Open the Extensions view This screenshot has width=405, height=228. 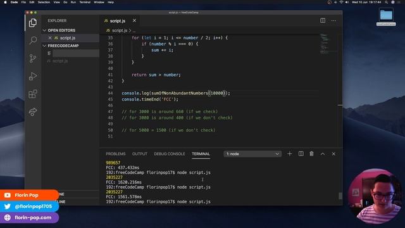tap(33, 94)
